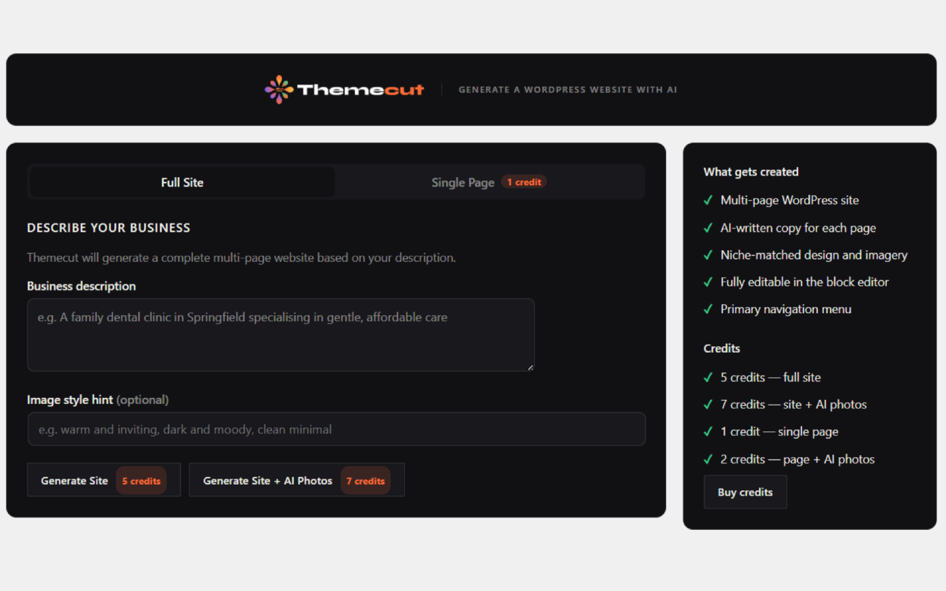Click checkmark beside Primary navigation menu
Image resolution: width=946 pixels, height=591 pixels.
coord(708,309)
